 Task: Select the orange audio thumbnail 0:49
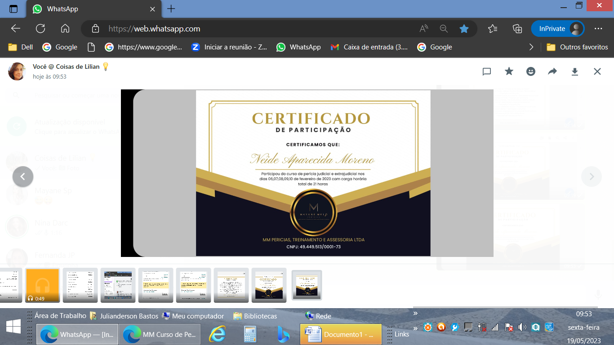click(43, 285)
